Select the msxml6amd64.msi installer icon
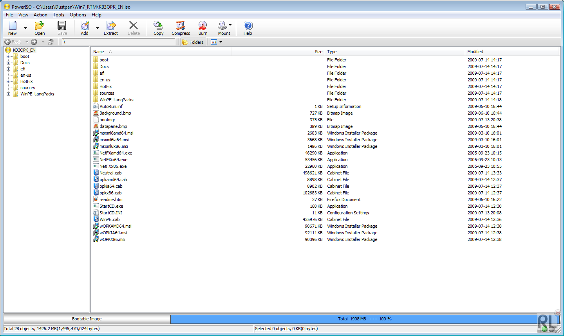The height and width of the screenshot is (336, 564). pos(96,133)
